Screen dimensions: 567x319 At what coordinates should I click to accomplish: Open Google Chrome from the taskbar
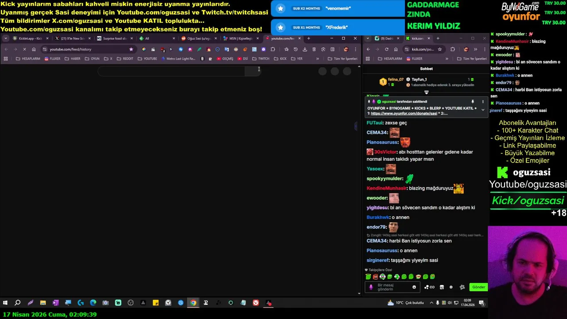tap(194, 303)
